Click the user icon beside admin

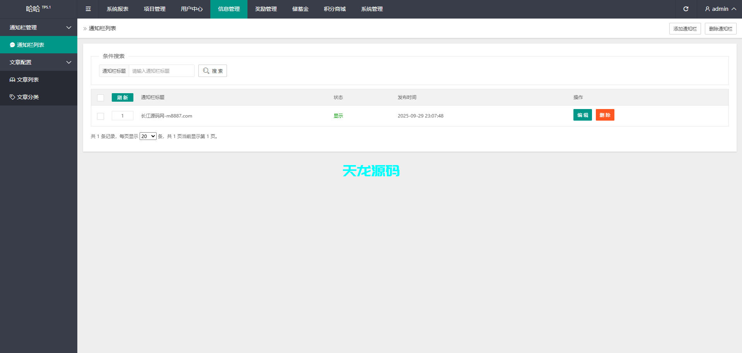tap(707, 9)
